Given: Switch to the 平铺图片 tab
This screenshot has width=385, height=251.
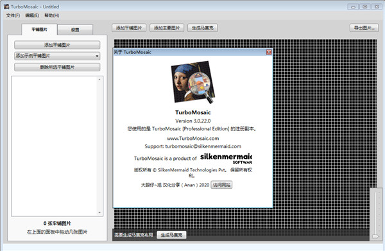Looking at the screenshot, I should click(x=39, y=30).
